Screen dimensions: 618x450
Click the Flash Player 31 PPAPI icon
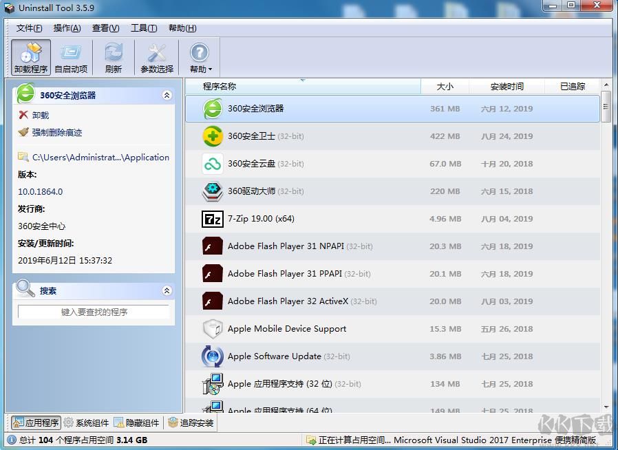213,274
